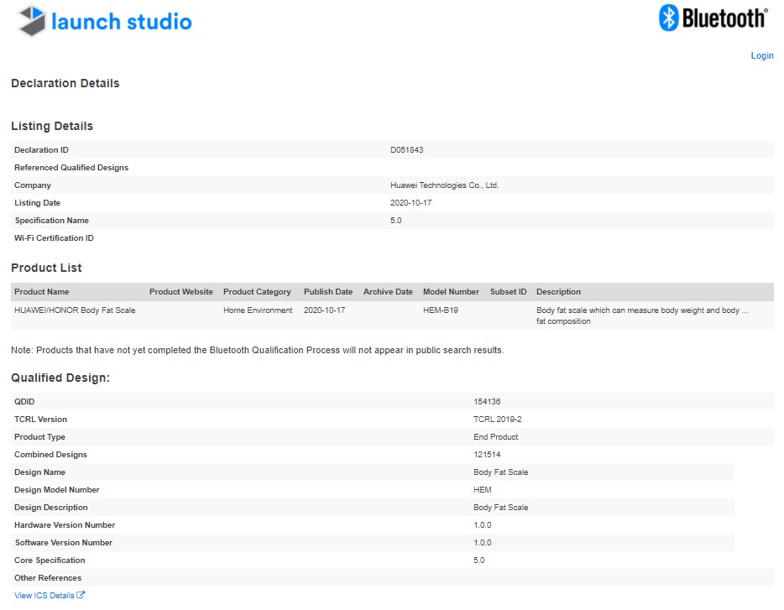The height and width of the screenshot is (610, 784).
Task: Click the Product Website column header
Action: (x=180, y=292)
